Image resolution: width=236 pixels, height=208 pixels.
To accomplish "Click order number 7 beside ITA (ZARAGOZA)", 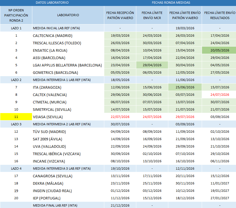I will click(x=16, y=88).
